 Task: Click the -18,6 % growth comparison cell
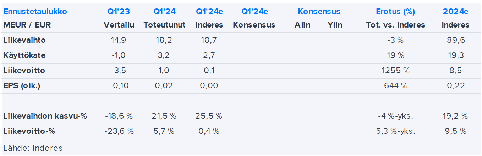point(119,116)
